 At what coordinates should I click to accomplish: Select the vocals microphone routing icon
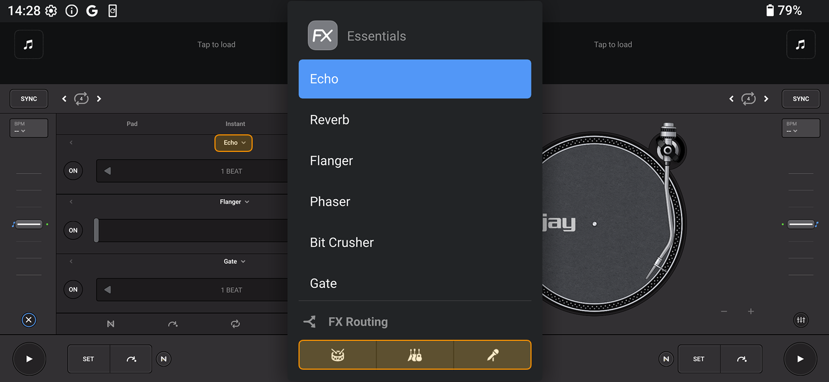[492, 355]
